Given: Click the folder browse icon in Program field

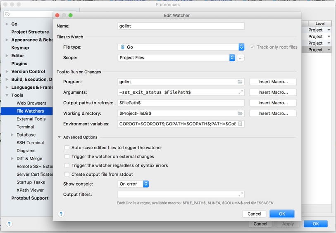Looking at the screenshot, I should point(240,82).
